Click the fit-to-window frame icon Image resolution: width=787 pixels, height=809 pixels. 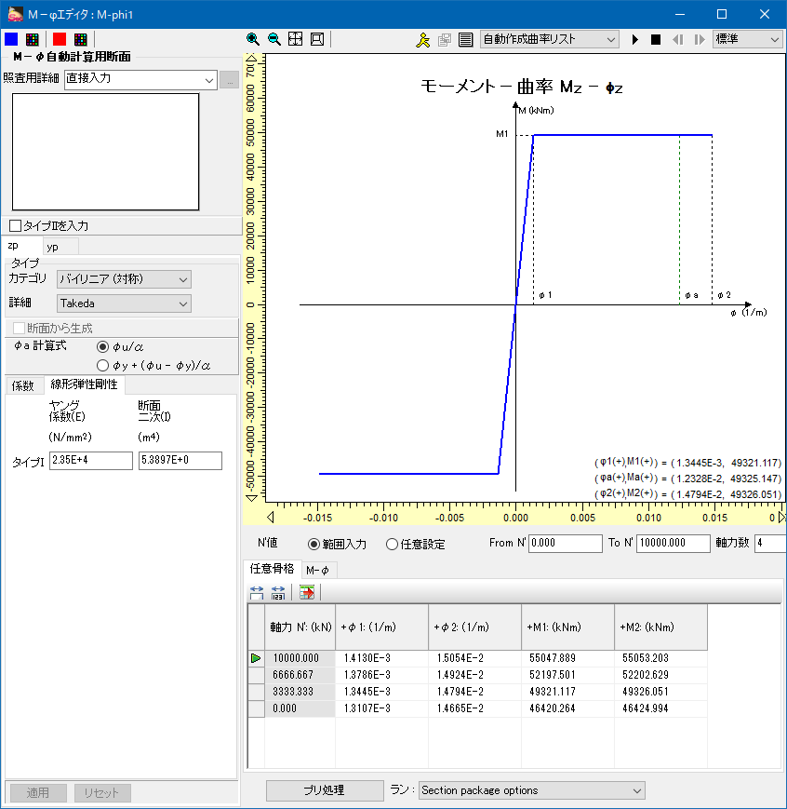317,39
